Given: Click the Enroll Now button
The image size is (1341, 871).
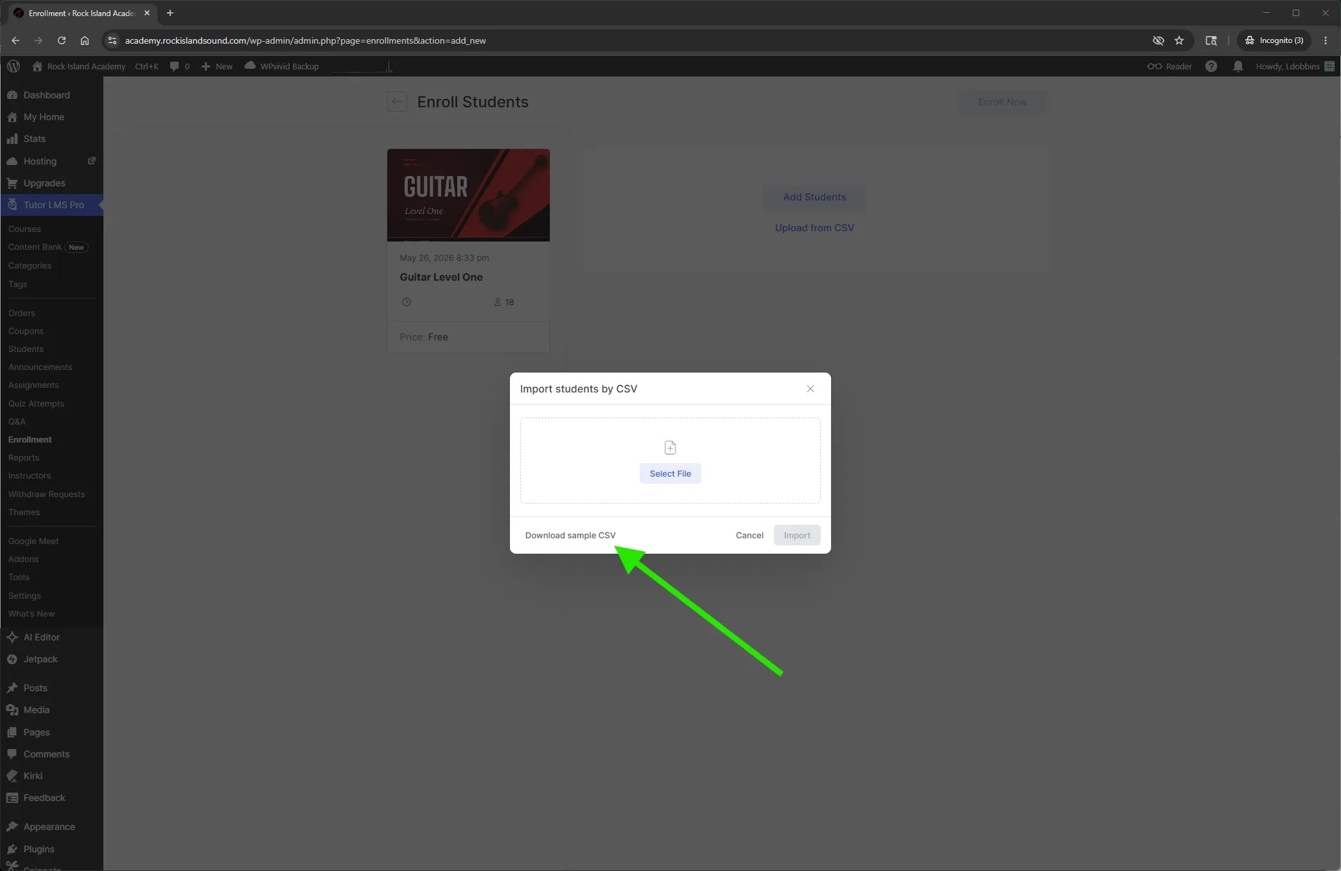Looking at the screenshot, I should (x=1002, y=102).
